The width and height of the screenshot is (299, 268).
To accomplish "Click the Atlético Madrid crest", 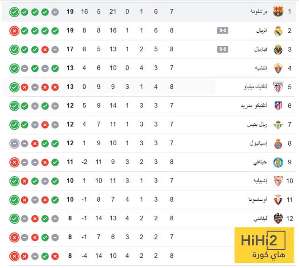I will [x=278, y=106].
